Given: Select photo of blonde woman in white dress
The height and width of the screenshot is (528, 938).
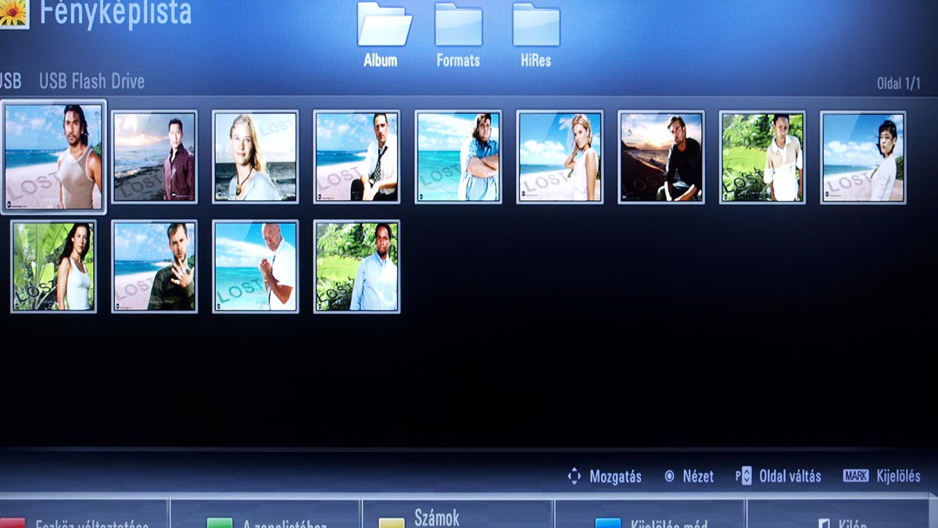Looking at the screenshot, I should click(x=560, y=156).
